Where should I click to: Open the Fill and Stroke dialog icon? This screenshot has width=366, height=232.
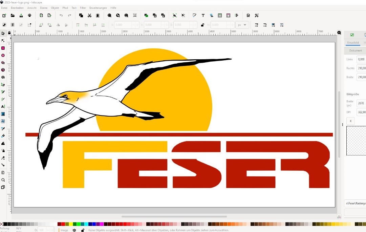pos(194,15)
